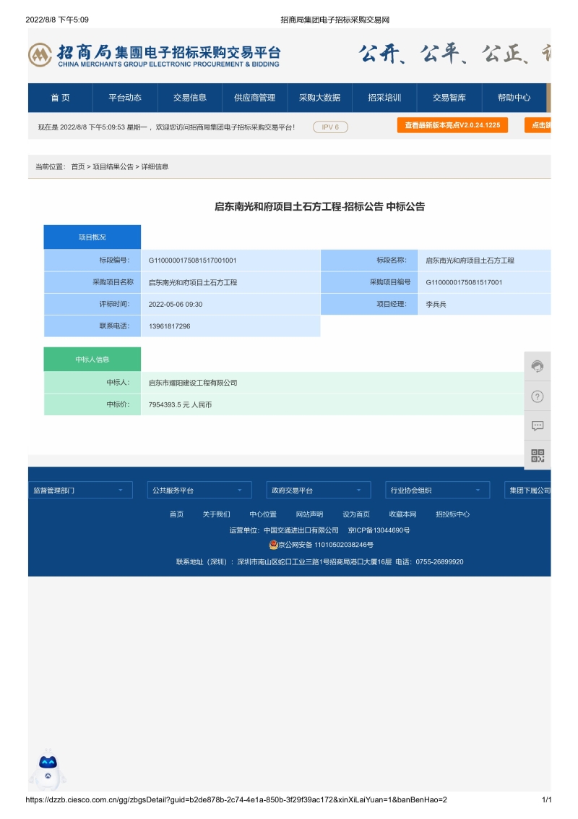Click footer link 首页
The image size is (578, 819).
pyautogui.click(x=176, y=514)
